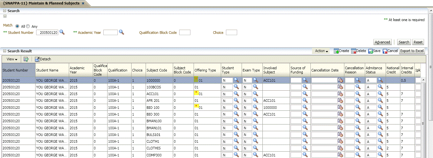
Task: Click the Qualification Block Code input field
Action: [185, 33]
